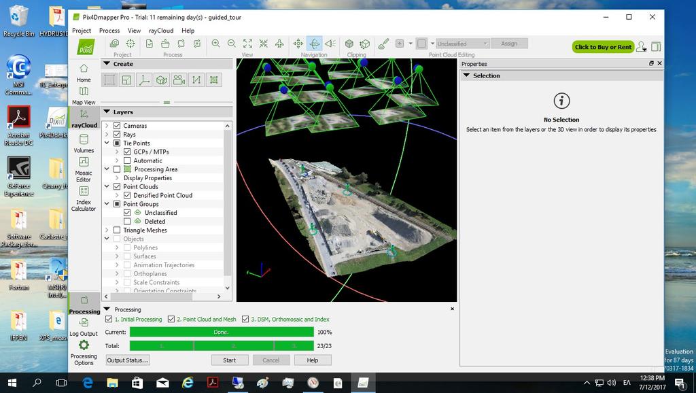The width and height of the screenshot is (696, 393).
Task: Click the Layers panel vertical scrollbar
Action: point(227,207)
